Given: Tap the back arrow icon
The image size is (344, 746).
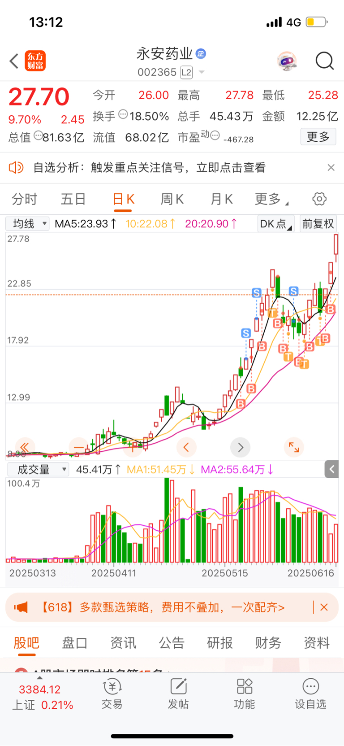Looking at the screenshot, I should tap(14, 61).
